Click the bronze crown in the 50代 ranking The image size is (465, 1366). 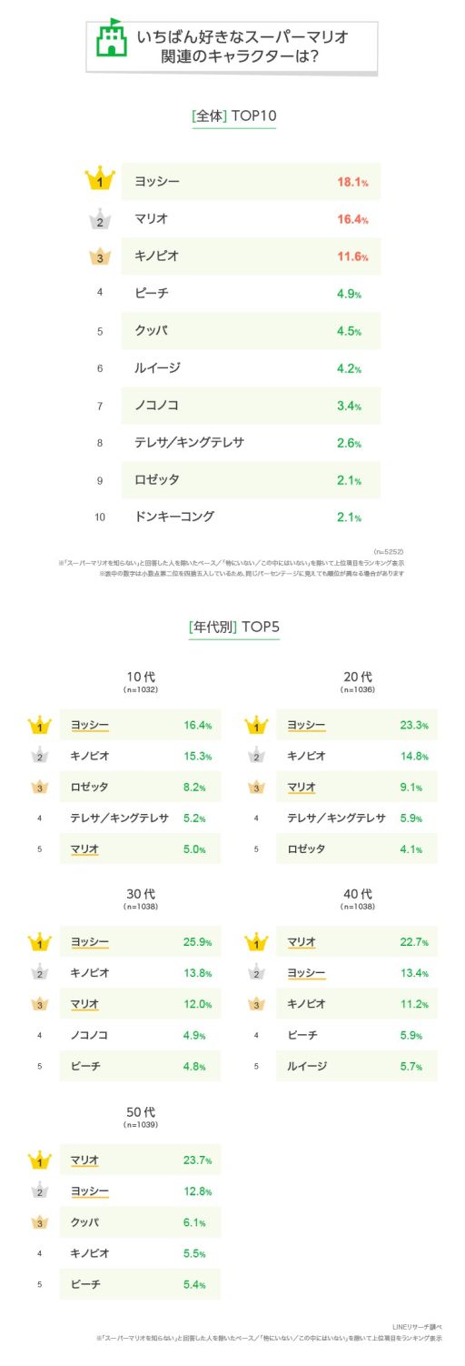click(40, 1221)
